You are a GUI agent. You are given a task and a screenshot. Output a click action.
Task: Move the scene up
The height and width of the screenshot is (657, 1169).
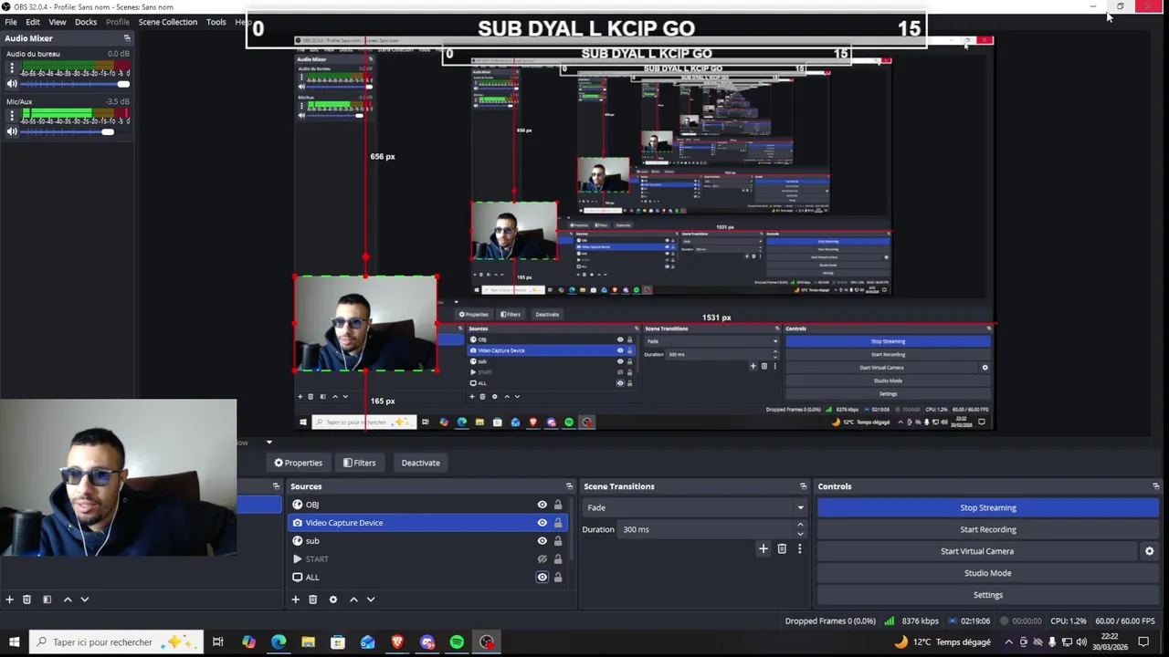68,600
